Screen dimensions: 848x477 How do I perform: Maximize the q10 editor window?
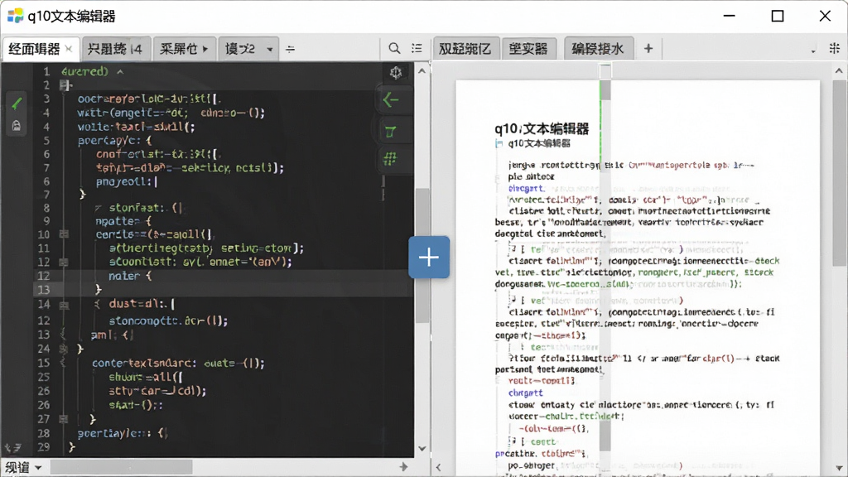click(777, 16)
